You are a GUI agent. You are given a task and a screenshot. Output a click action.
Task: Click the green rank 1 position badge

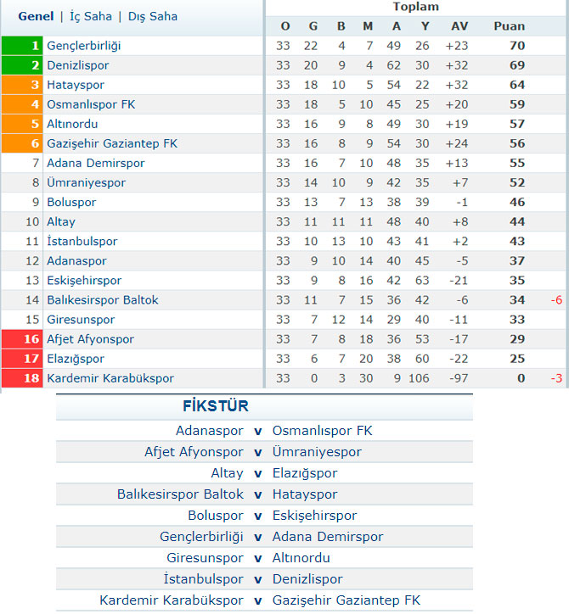tap(22, 46)
